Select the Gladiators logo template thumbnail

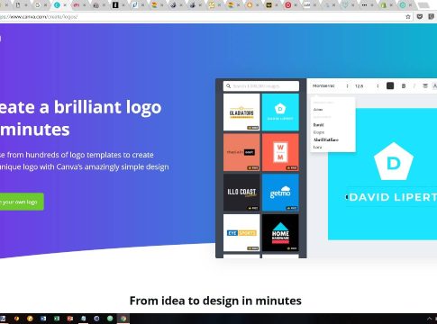[241, 112]
